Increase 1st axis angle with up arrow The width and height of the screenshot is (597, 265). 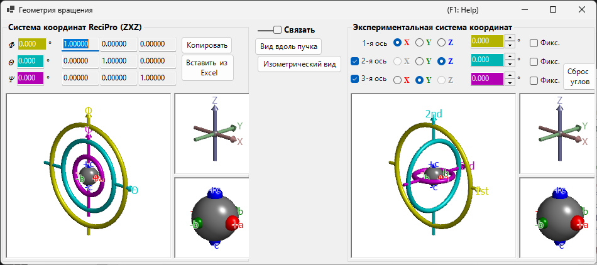point(510,38)
